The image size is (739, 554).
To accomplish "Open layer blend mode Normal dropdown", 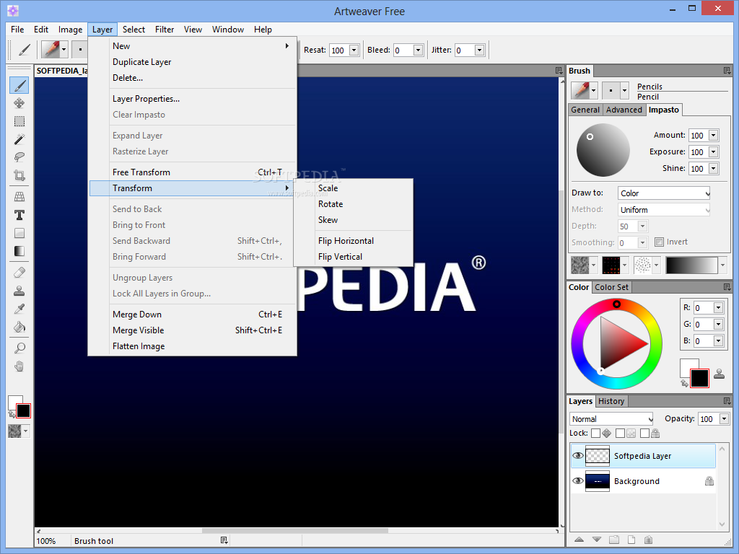I will tap(611, 419).
